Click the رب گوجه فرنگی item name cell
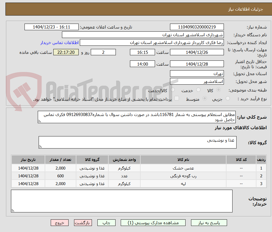 183,176
